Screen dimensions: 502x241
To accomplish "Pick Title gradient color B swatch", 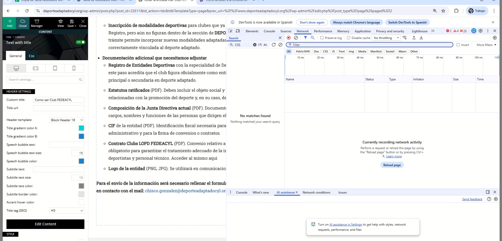I will coord(82,136).
